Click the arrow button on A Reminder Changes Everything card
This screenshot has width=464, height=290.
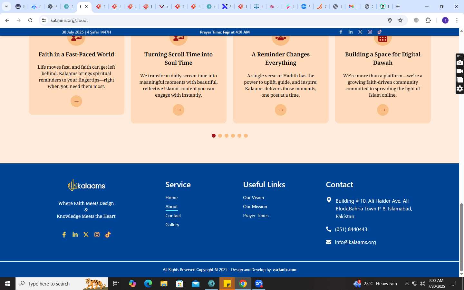point(281,110)
